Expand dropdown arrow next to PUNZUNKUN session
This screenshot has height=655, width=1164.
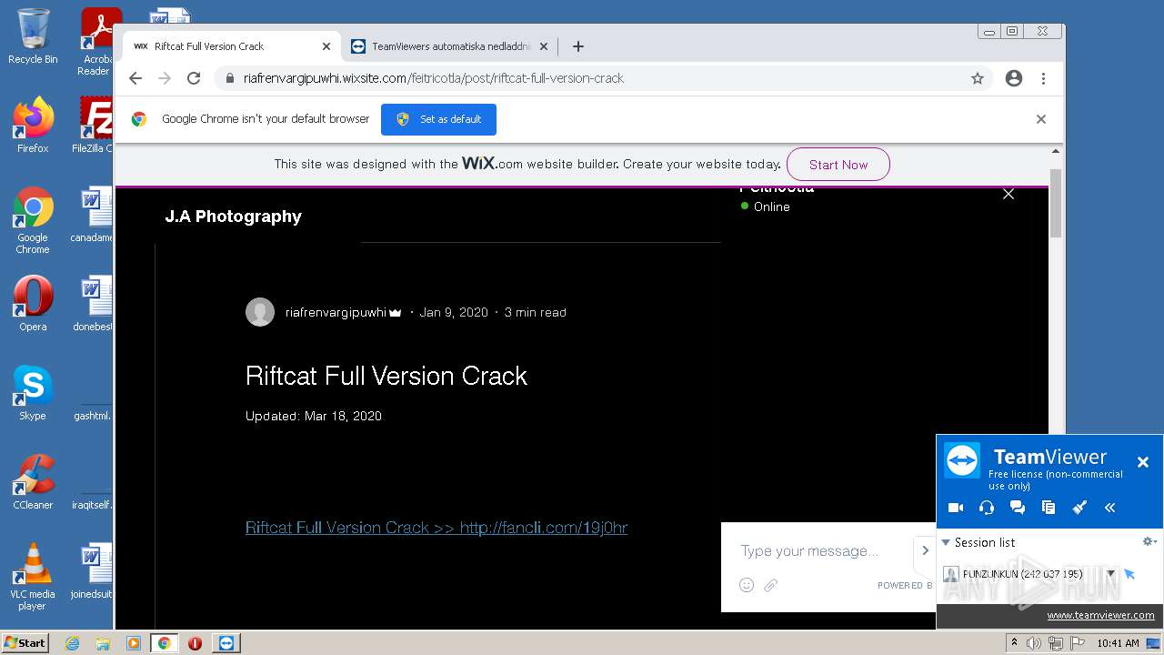click(x=1110, y=574)
